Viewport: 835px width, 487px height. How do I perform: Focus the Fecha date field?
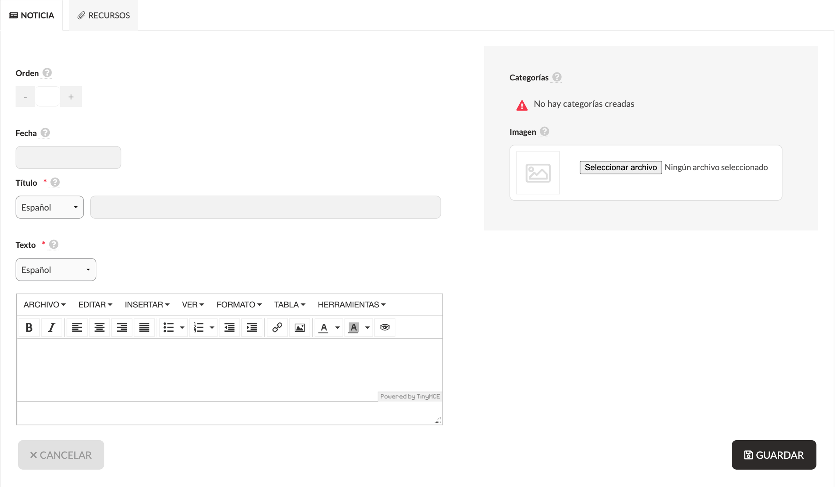coord(68,157)
